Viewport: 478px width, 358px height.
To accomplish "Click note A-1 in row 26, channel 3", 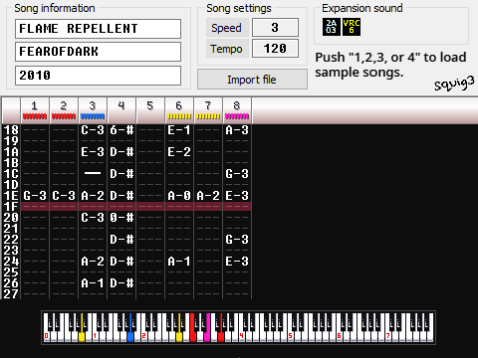I will point(93,283).
